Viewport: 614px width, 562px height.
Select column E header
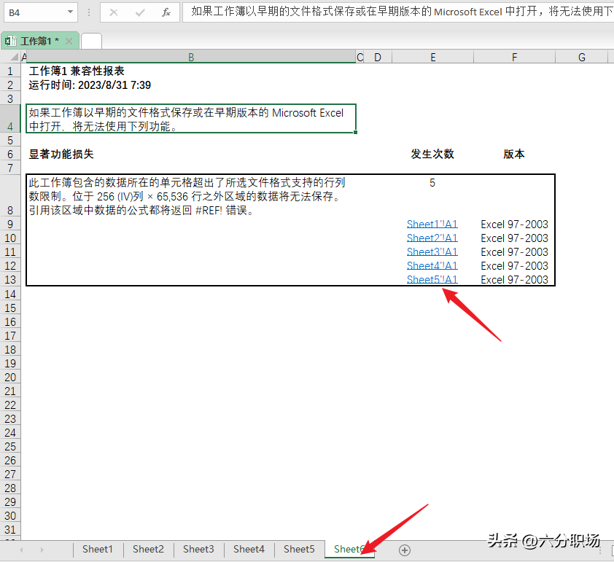point(432,57)
